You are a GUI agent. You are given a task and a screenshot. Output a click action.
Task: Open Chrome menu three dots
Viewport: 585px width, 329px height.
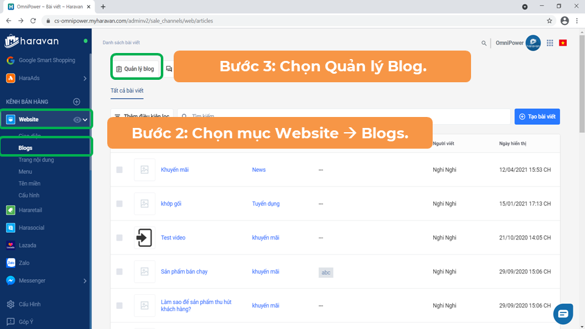(x=577, y=21)
